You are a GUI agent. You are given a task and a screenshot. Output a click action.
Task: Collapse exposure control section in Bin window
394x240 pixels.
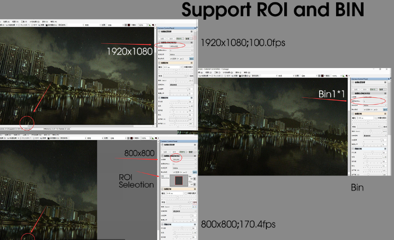click(353, 114)
